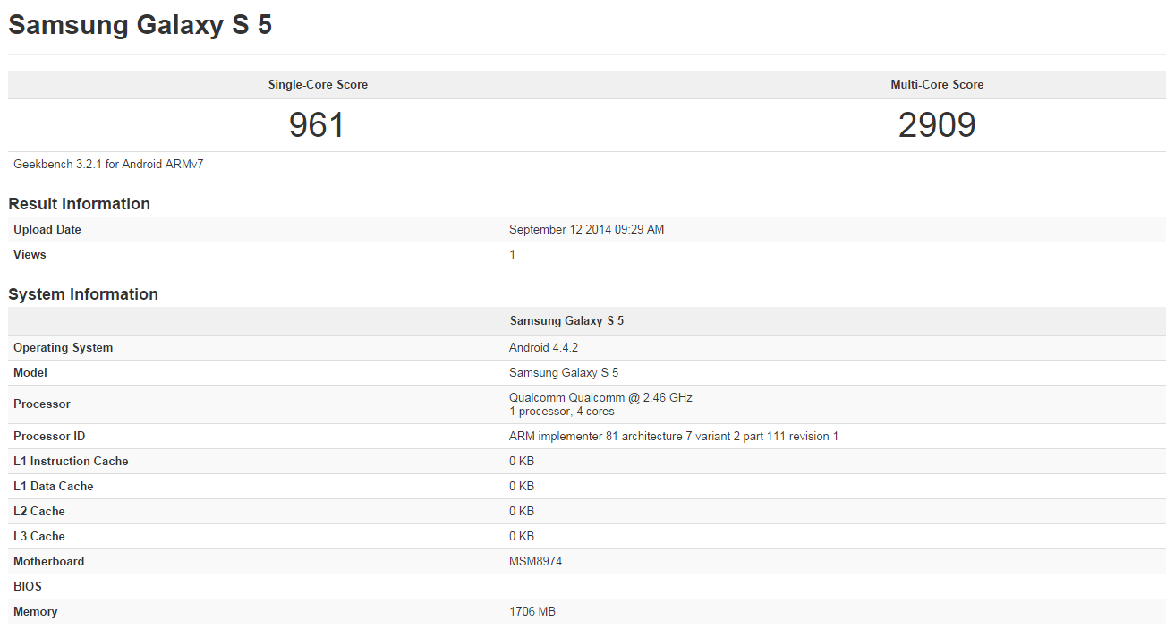This screenshot has width=1166, height=629.
Task: Click the Memory row label
Action: pyautogui.click(x=36, y=612)
